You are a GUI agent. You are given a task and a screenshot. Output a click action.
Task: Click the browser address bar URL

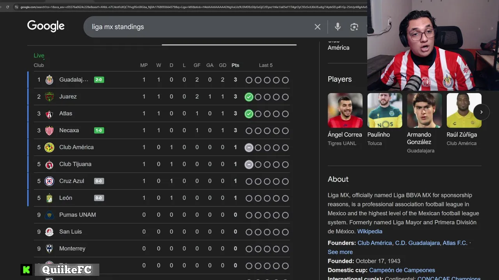(194, 7)
